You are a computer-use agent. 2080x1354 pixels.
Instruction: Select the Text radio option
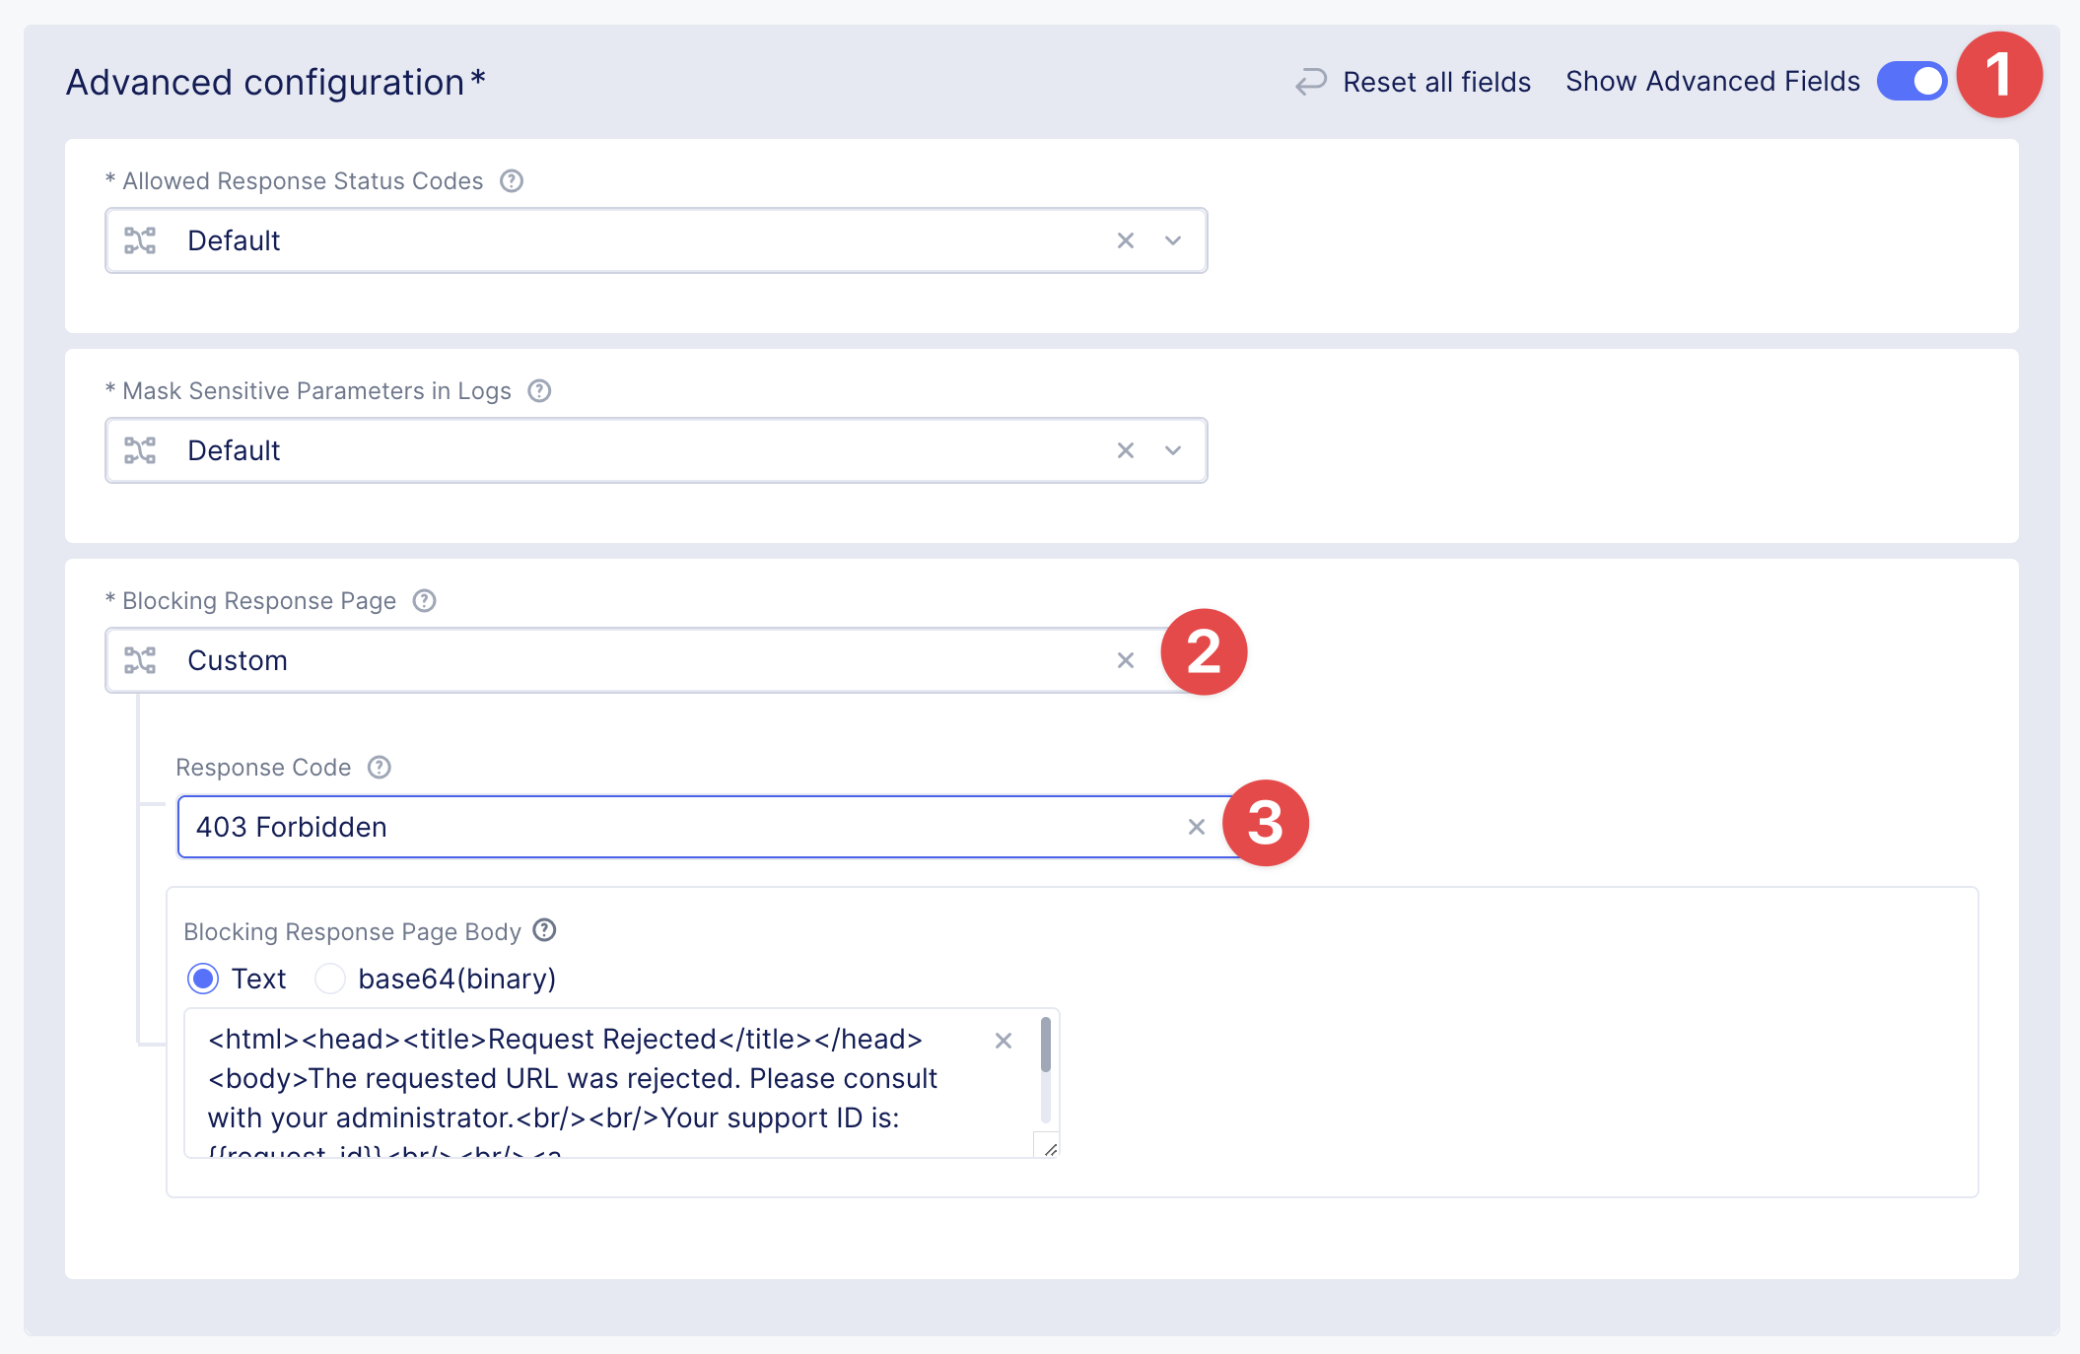tap(203, 979)
